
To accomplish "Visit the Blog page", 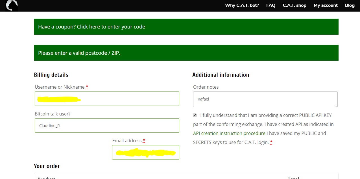I will (350, 5).
